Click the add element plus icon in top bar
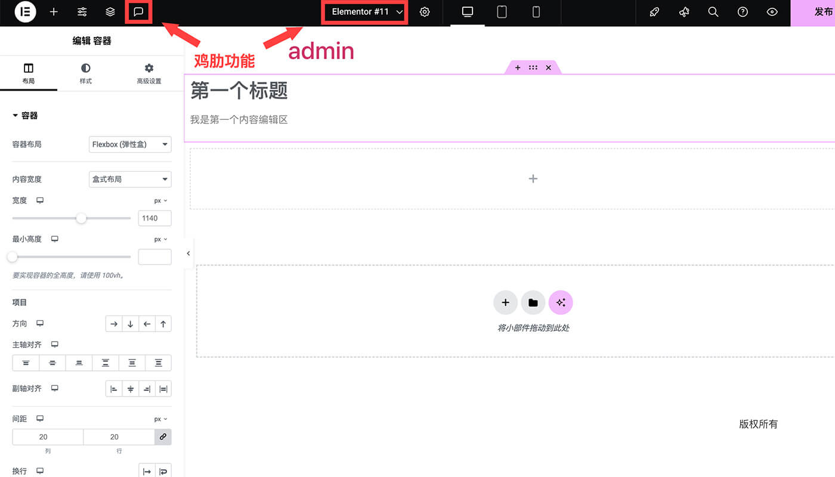The height and width of the screenshot is (477, 835). (54, 12)
